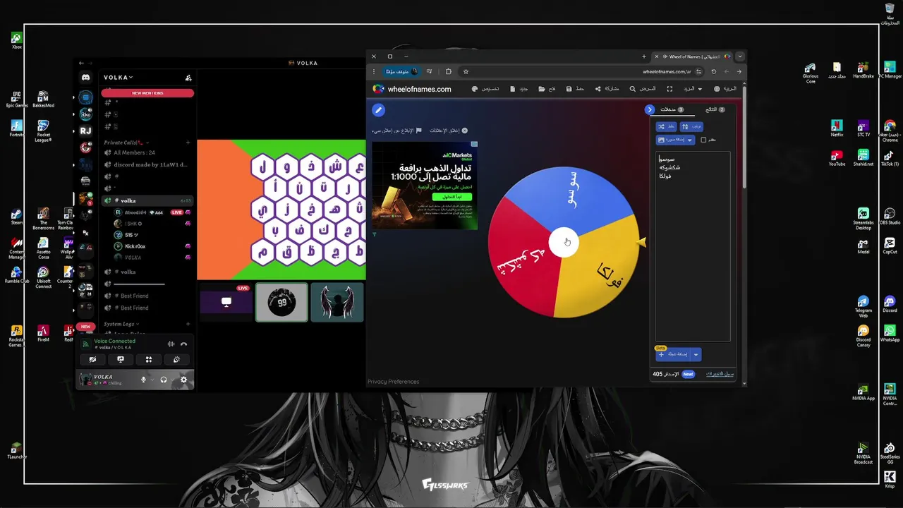Spin wheel by clicking center circle

(x=563, y=242)
